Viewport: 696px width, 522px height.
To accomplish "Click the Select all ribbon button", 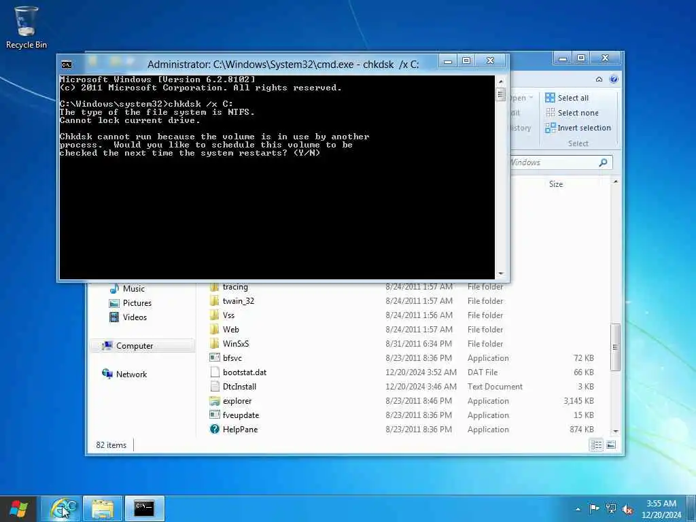I will pyautogui.click(x=568, y=98).
